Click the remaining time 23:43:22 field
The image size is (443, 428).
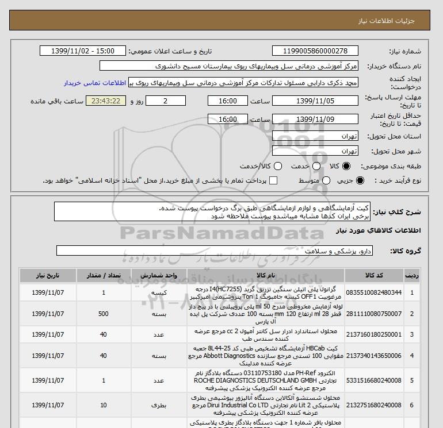[106, 101]
